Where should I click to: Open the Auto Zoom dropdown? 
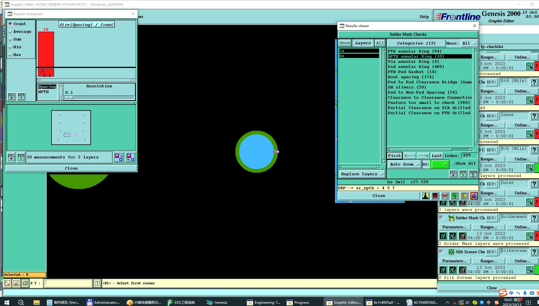point(404,164)
